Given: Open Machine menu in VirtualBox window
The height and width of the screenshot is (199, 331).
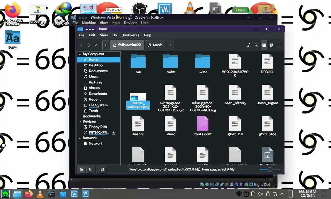Looking at the screenshot, I should click(89, 23).
